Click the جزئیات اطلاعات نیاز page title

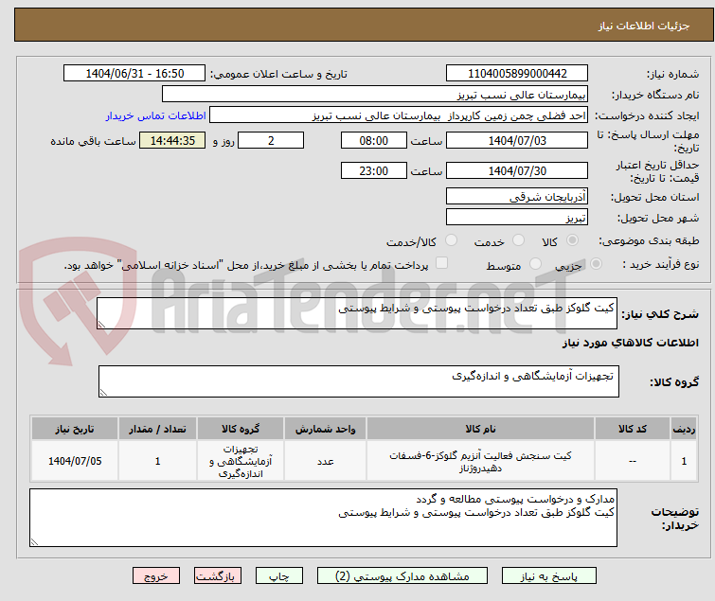coord(643,26)
